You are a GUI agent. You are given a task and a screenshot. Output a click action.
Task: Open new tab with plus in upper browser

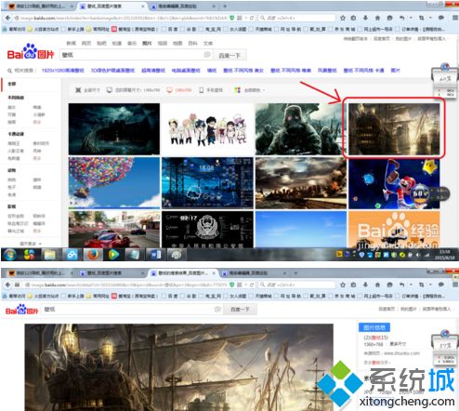(225, 6)
